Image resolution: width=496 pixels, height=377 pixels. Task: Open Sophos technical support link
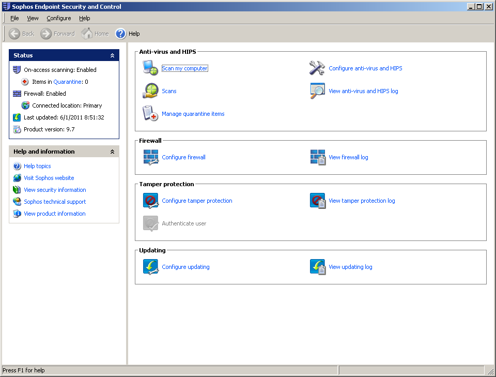pos(55,202)
